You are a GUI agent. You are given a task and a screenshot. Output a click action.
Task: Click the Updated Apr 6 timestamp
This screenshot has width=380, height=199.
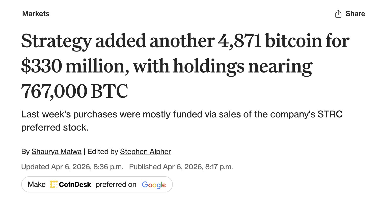click(72, 167)
